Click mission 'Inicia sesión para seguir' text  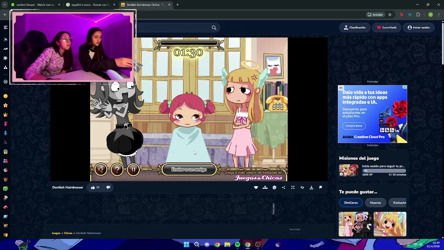pos(383,166)
